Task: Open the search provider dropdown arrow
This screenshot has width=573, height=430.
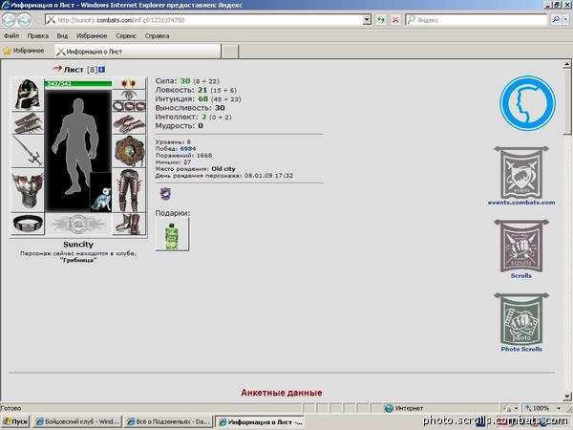Action: 566,20
